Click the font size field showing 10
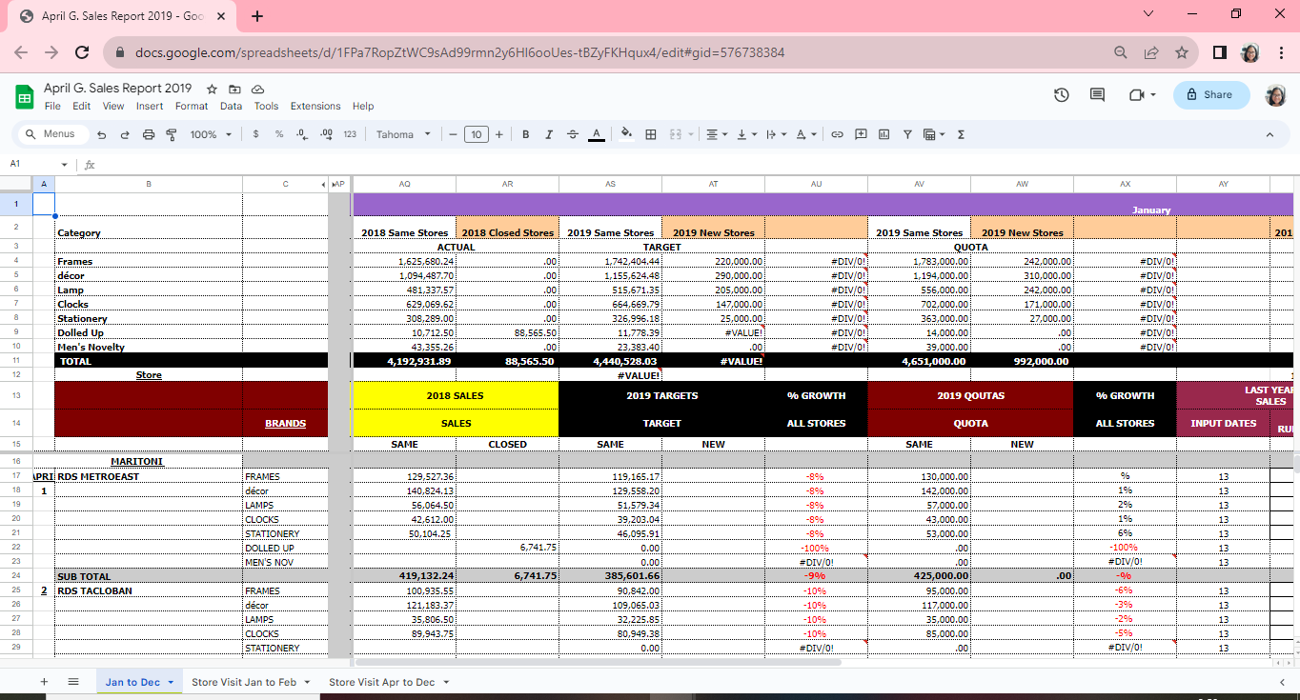 [476, 135]
